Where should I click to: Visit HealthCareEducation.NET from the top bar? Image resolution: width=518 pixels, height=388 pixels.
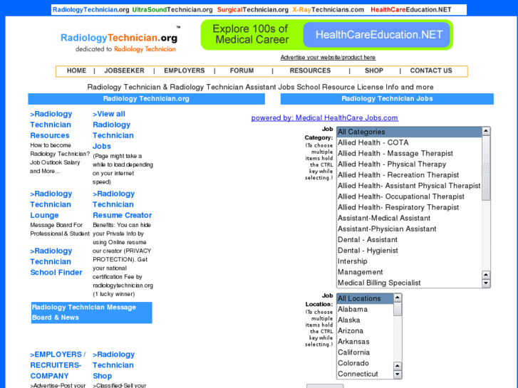tap(411, 9)
